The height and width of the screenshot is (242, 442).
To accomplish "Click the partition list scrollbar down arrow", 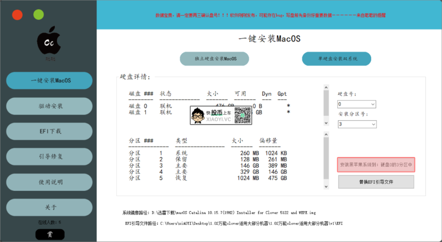I will point(326,186).
